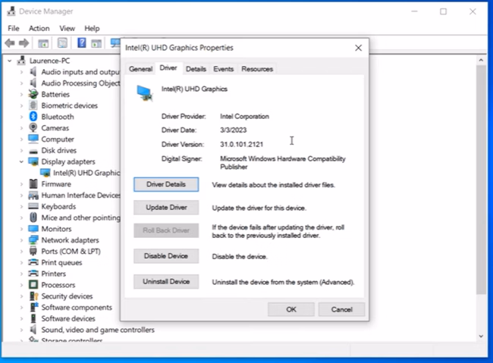Click the Disable Device button
Image resolution: width=493 pixels, height=363 pixels.
click(x=166, y=256)
